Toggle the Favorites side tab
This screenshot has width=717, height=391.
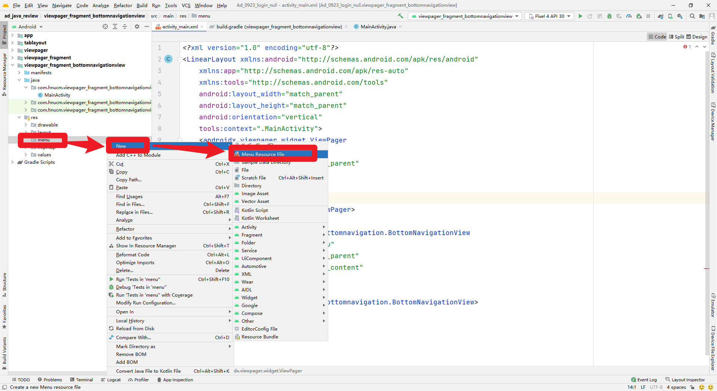[x=4, y=317]
